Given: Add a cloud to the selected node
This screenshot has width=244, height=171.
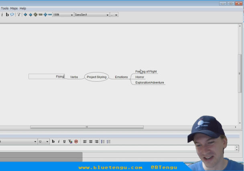Looking at the screenshot, I should 12,14.
